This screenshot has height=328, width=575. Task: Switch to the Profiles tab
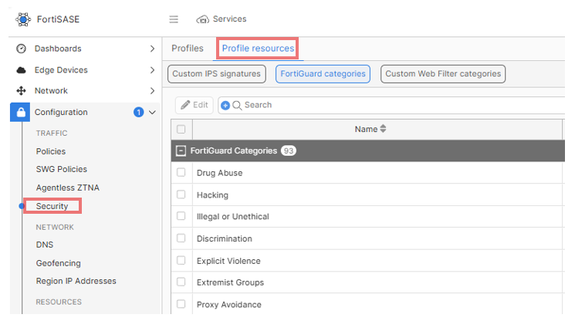coord(188,49)
